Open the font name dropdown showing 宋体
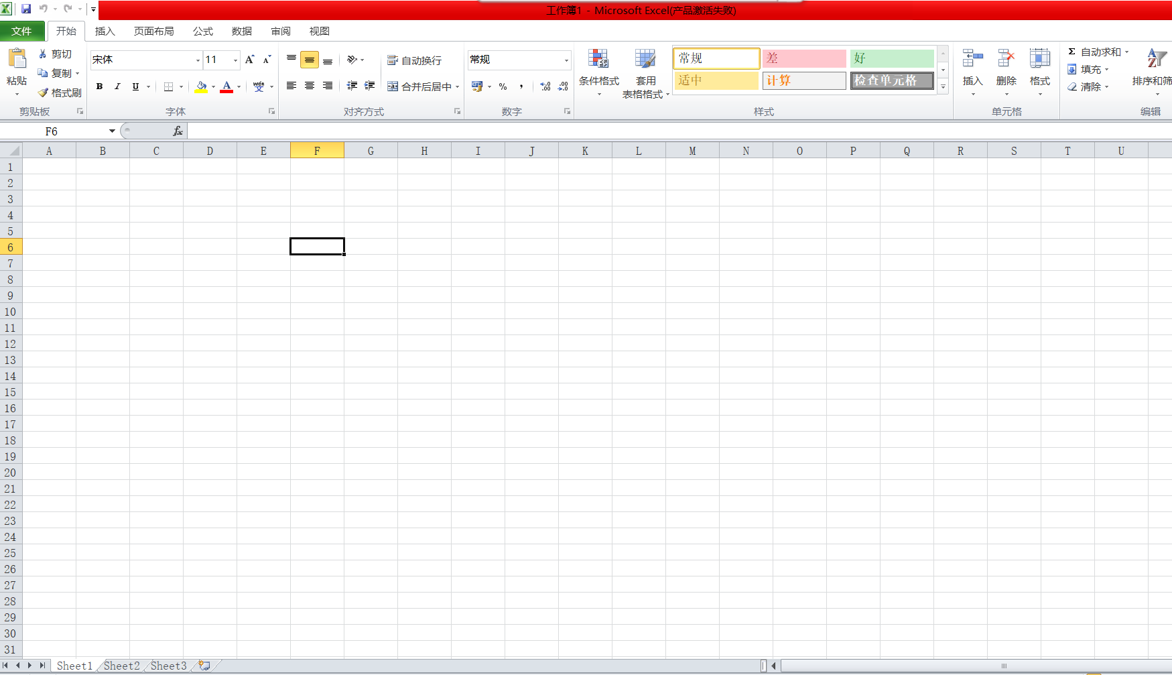 click(198, 60)
